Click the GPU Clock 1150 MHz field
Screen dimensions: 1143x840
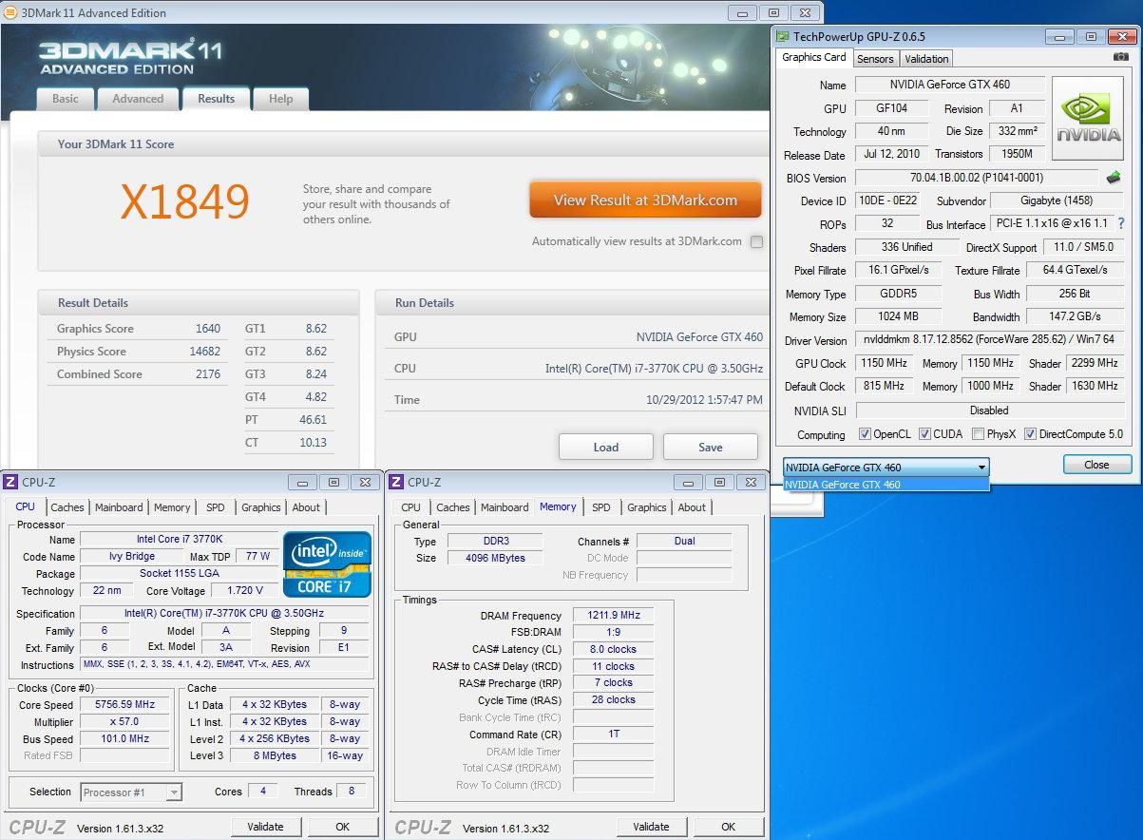[x=886, y=363]
